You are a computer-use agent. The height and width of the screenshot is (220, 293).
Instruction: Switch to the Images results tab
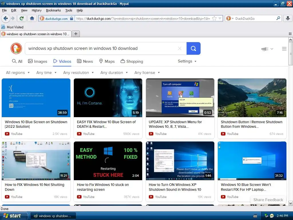pyautogui.click(x=37, y=61)
